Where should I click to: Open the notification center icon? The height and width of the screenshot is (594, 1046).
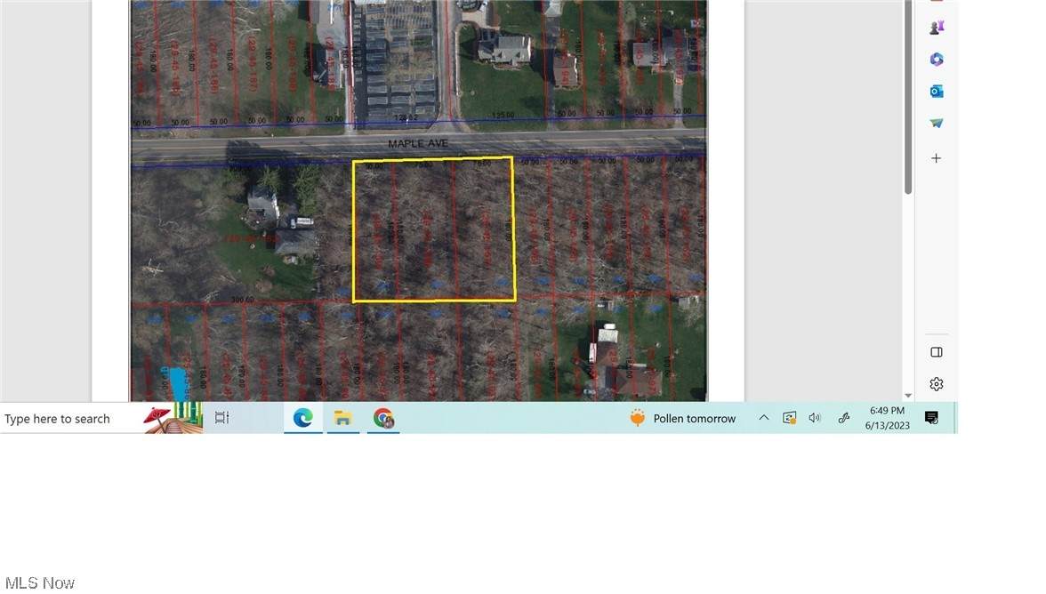(931, 418)
